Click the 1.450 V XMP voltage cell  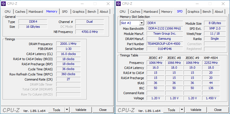pyautogui.click(x=211, y=98)
